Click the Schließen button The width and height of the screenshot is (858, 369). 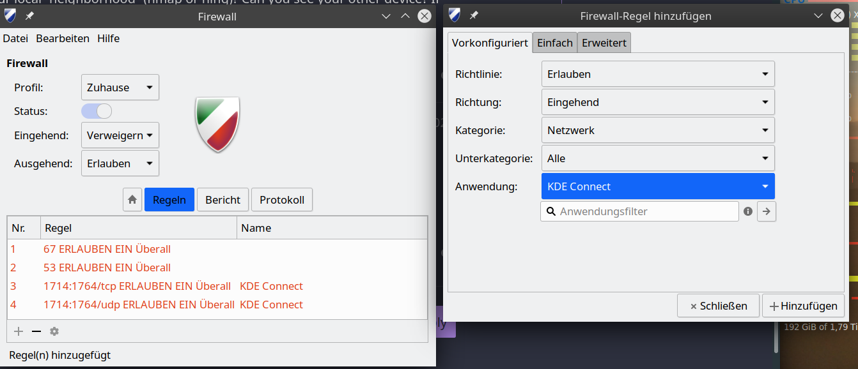coord(718,306)
